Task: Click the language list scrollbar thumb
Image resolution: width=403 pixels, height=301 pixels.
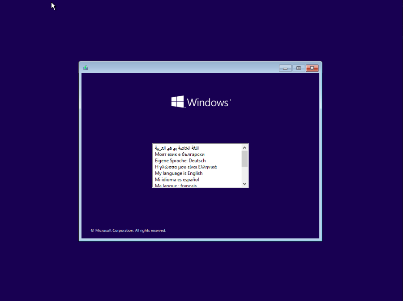Action: click(x=244, y=159)
